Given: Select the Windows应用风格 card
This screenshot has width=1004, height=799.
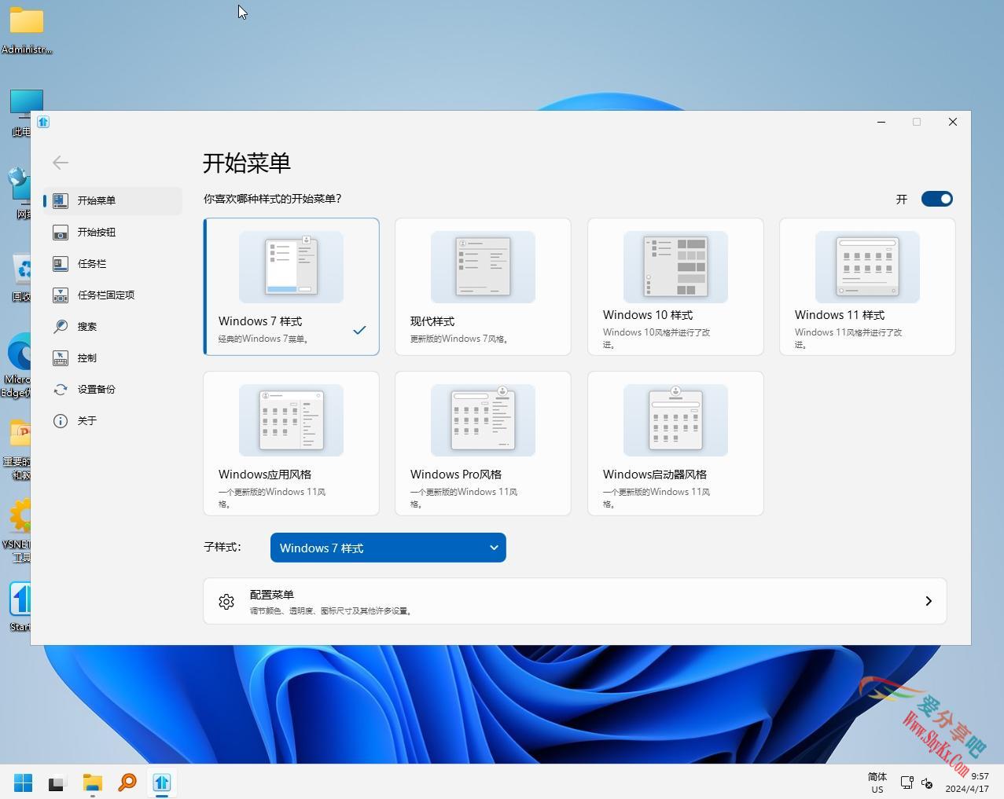Looking at the screenshot, I should 292,443.
